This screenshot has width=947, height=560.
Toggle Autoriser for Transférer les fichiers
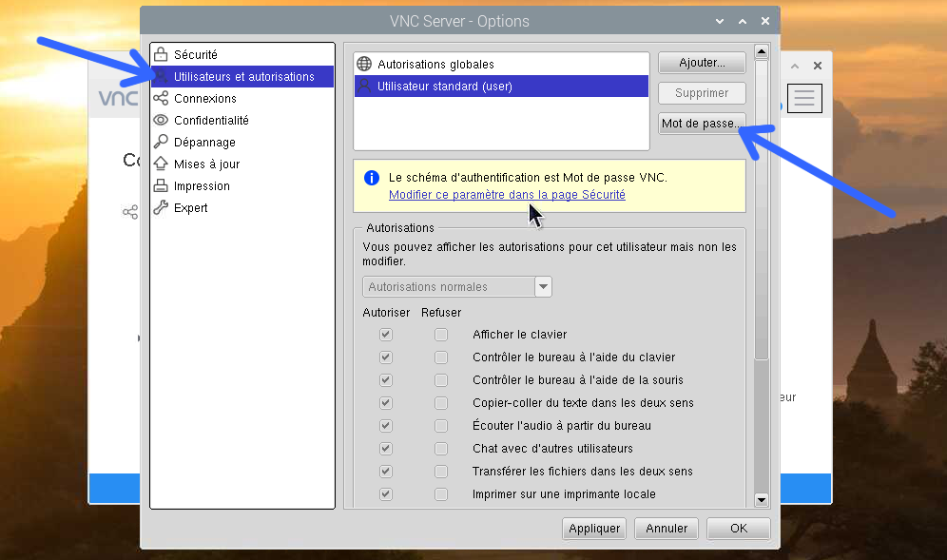point(386,472)
